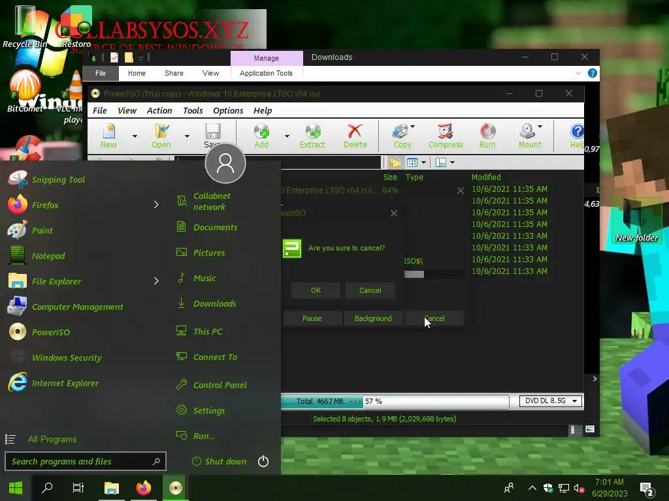The width and height of the screenshot is (669, 501).
Task: Open the Recycle Bin desktop icon
Action: click(25, 26)
